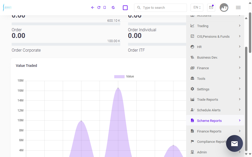Open Schedule Alerts menu item
The image size is (252, 157).
[215, 110]
